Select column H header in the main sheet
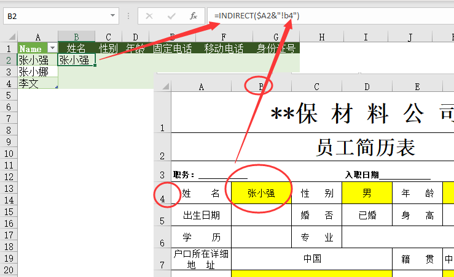Image resolution: width=454 pixels, height=277 pixels. (x=321, y=37)
